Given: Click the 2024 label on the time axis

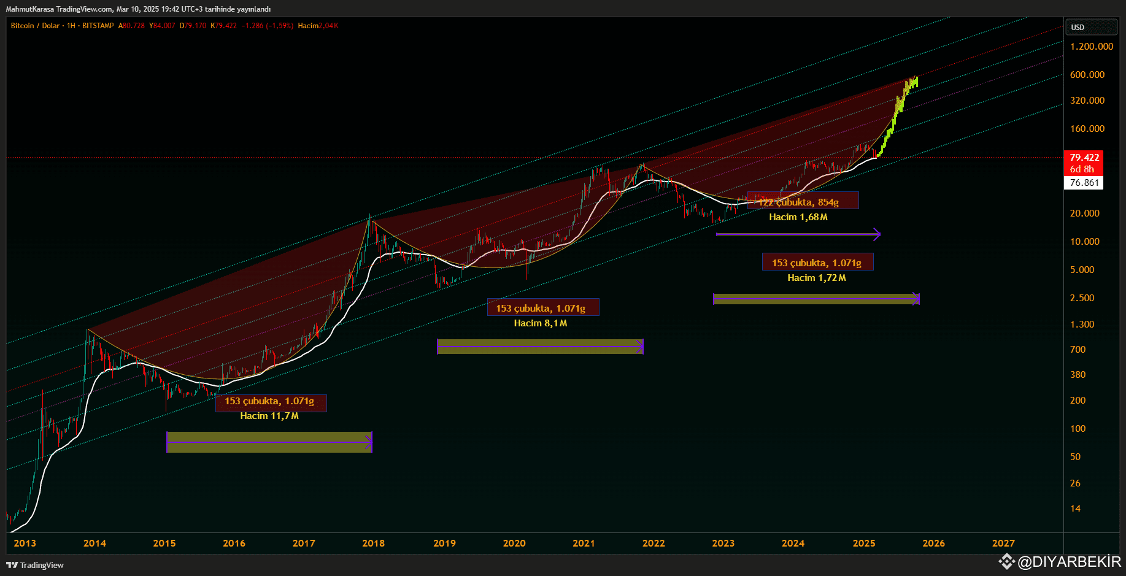Looking at the screenshot, I should (793, 543).
